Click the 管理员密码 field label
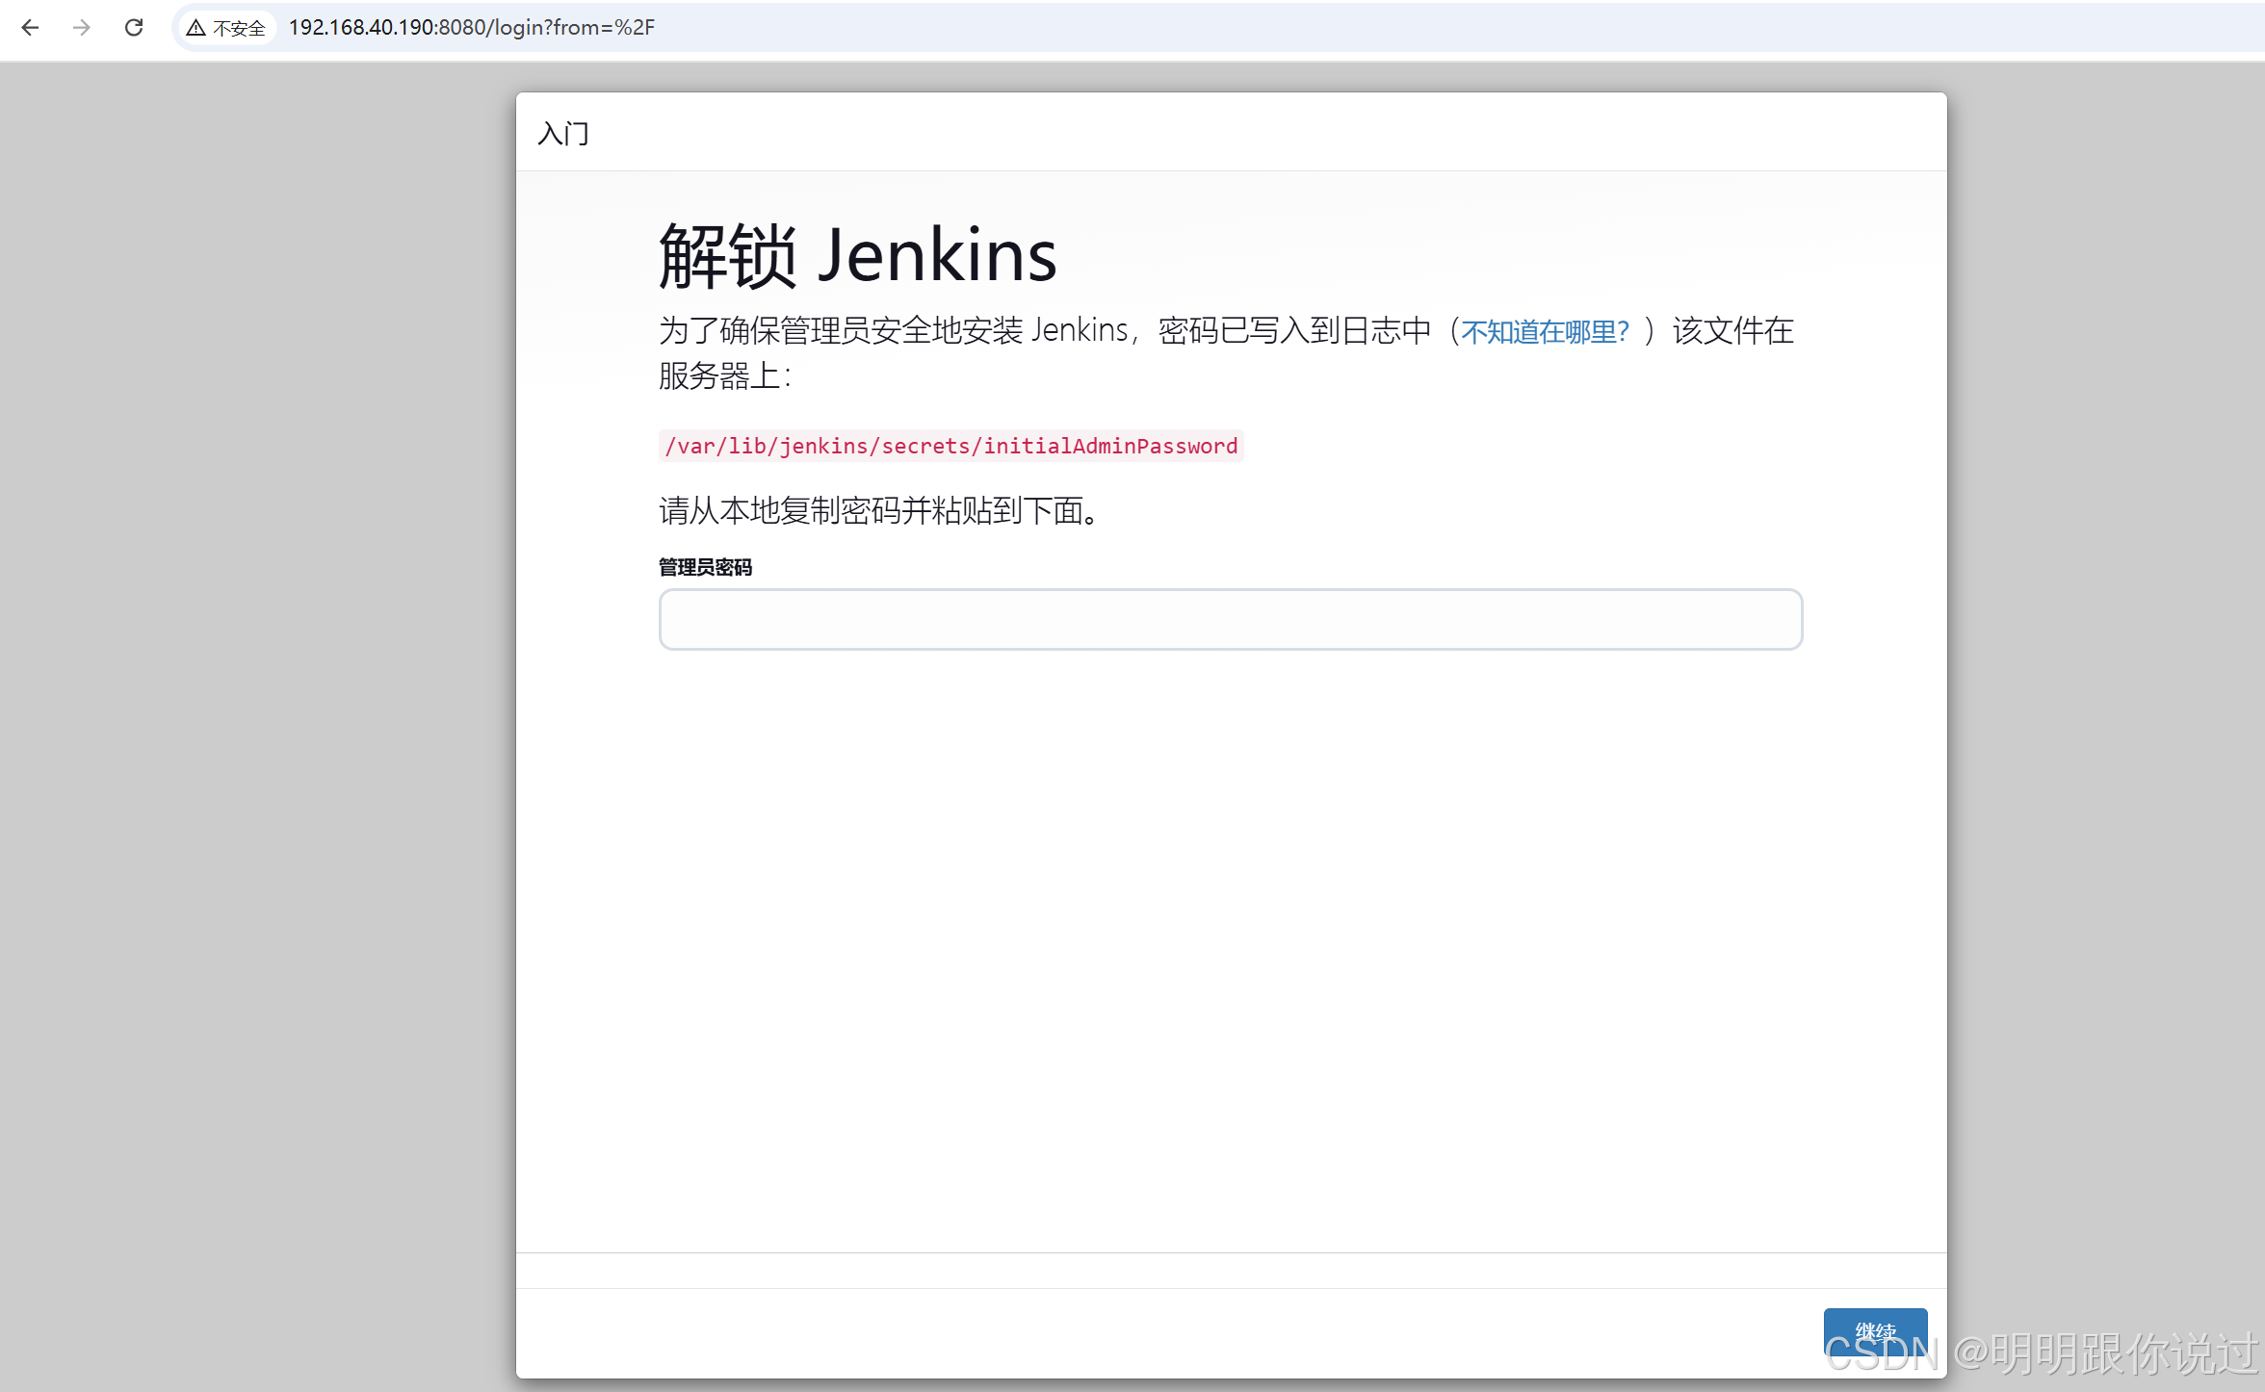This screenshot has width=2265, height=1392. [705, 567]
